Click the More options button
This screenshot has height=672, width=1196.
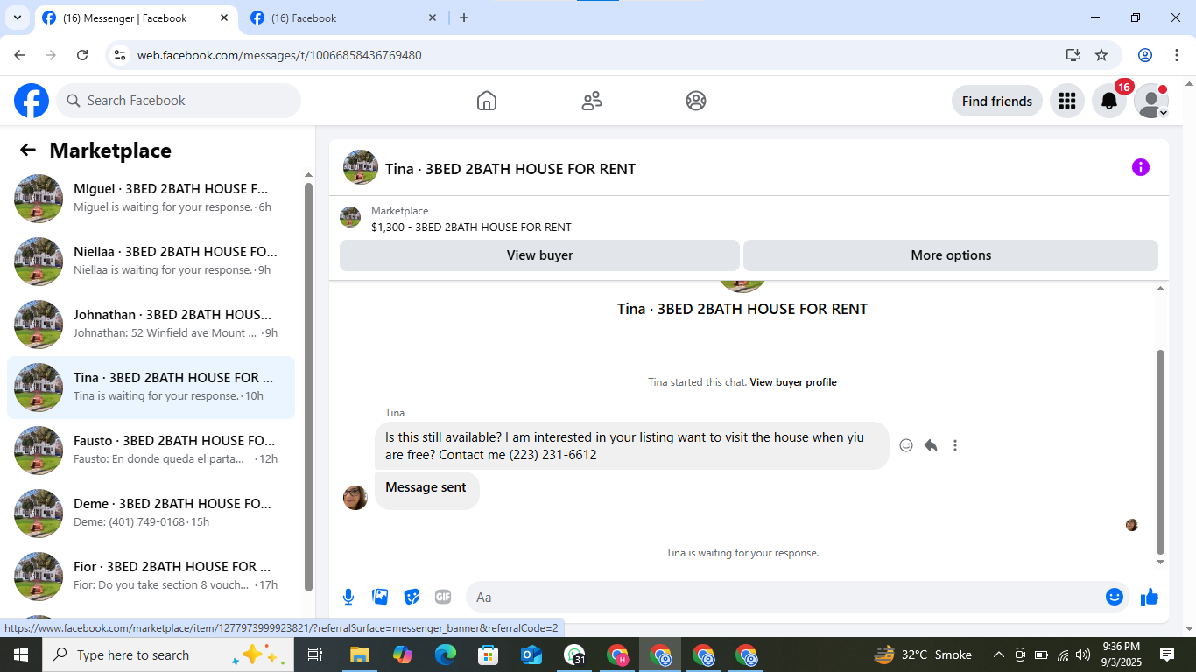(x=951, y=255)
